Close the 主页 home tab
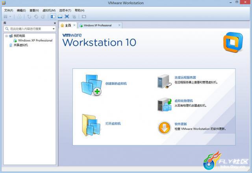The image size is (252, 173). 74,25
